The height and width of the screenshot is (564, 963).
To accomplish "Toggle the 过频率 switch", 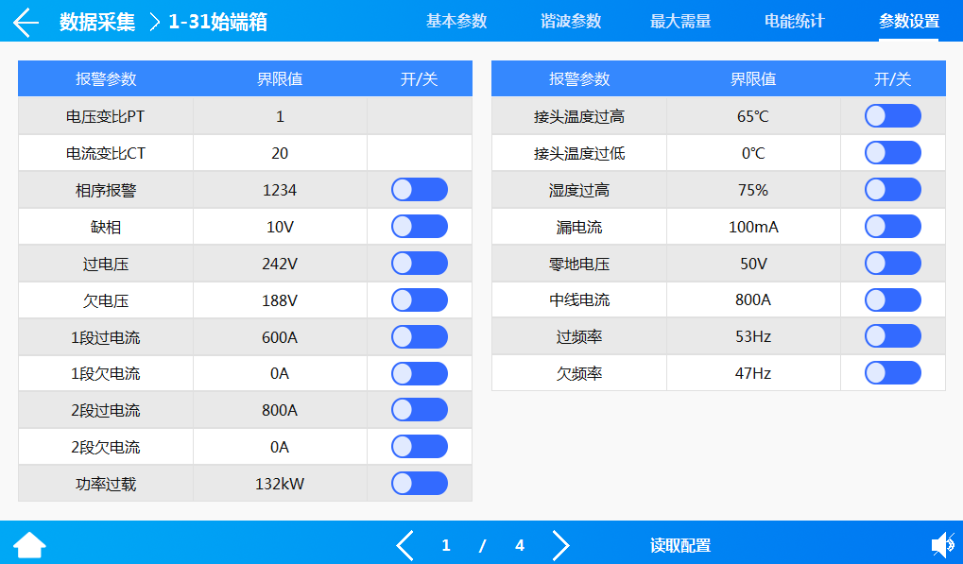I will [893, 336].
